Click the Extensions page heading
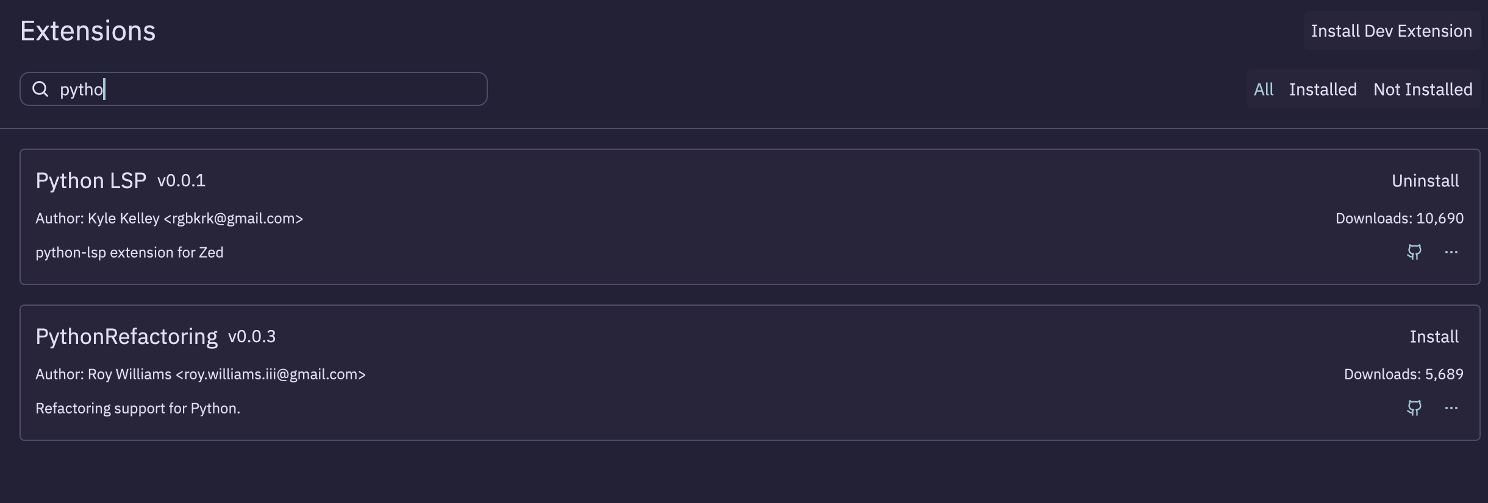The height and width of the screenshot is (503, 1488). coord(88,31)
